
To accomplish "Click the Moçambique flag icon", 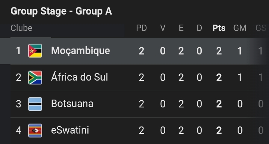I will tap(35, 51).
